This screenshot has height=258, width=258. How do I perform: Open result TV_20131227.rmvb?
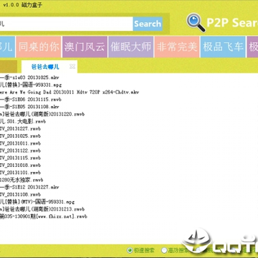[20, 129]
